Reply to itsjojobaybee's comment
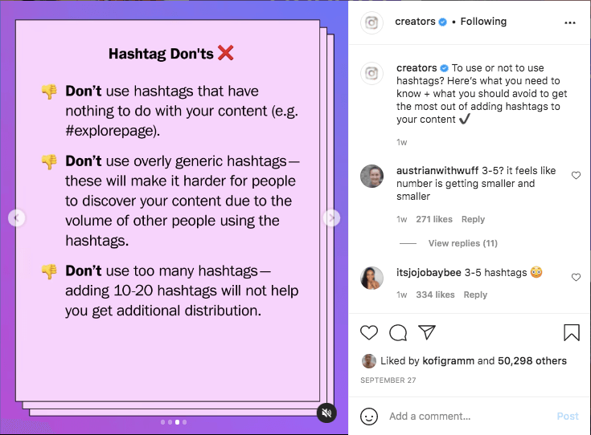Viewport: 591px width, 435px height. [475, 295]
